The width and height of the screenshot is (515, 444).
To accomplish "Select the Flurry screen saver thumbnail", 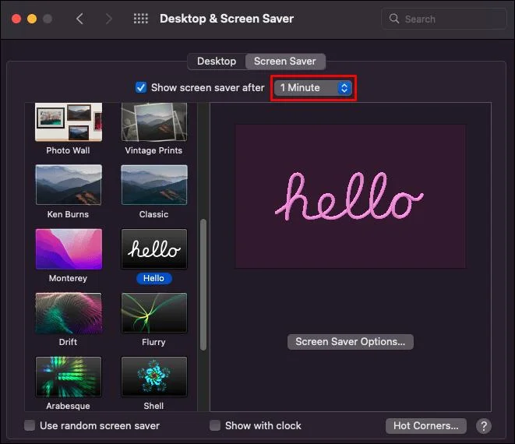I will point(154,313).
